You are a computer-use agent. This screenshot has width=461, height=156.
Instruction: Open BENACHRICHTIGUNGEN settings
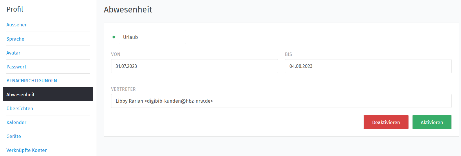(32, 81)
